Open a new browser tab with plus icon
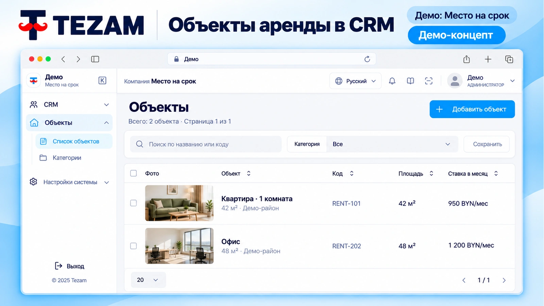The height and width of the screenshot is (306, 544). coord(488,59)
